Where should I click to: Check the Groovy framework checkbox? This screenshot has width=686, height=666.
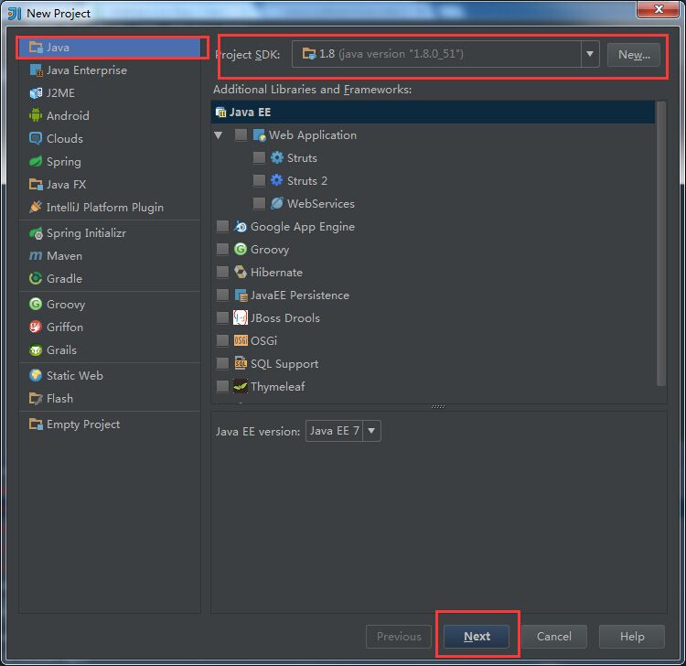(x=222, y=249)
